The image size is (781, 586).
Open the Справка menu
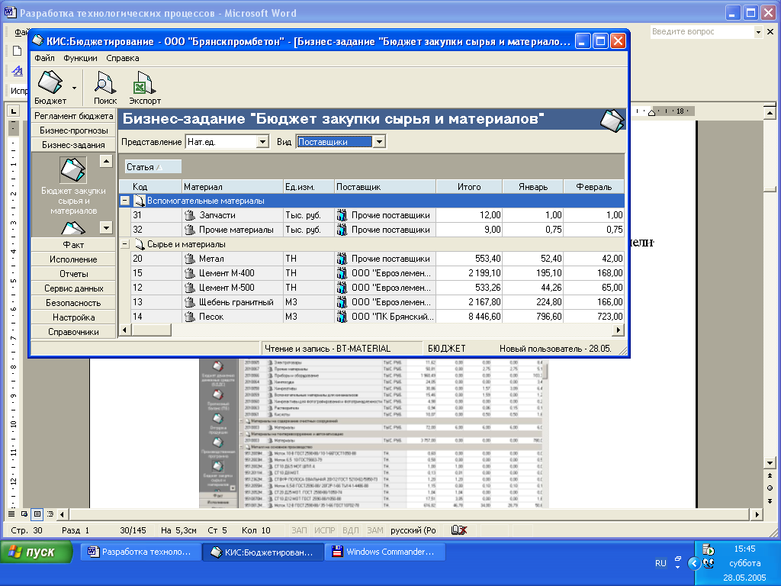click(123, 58)
